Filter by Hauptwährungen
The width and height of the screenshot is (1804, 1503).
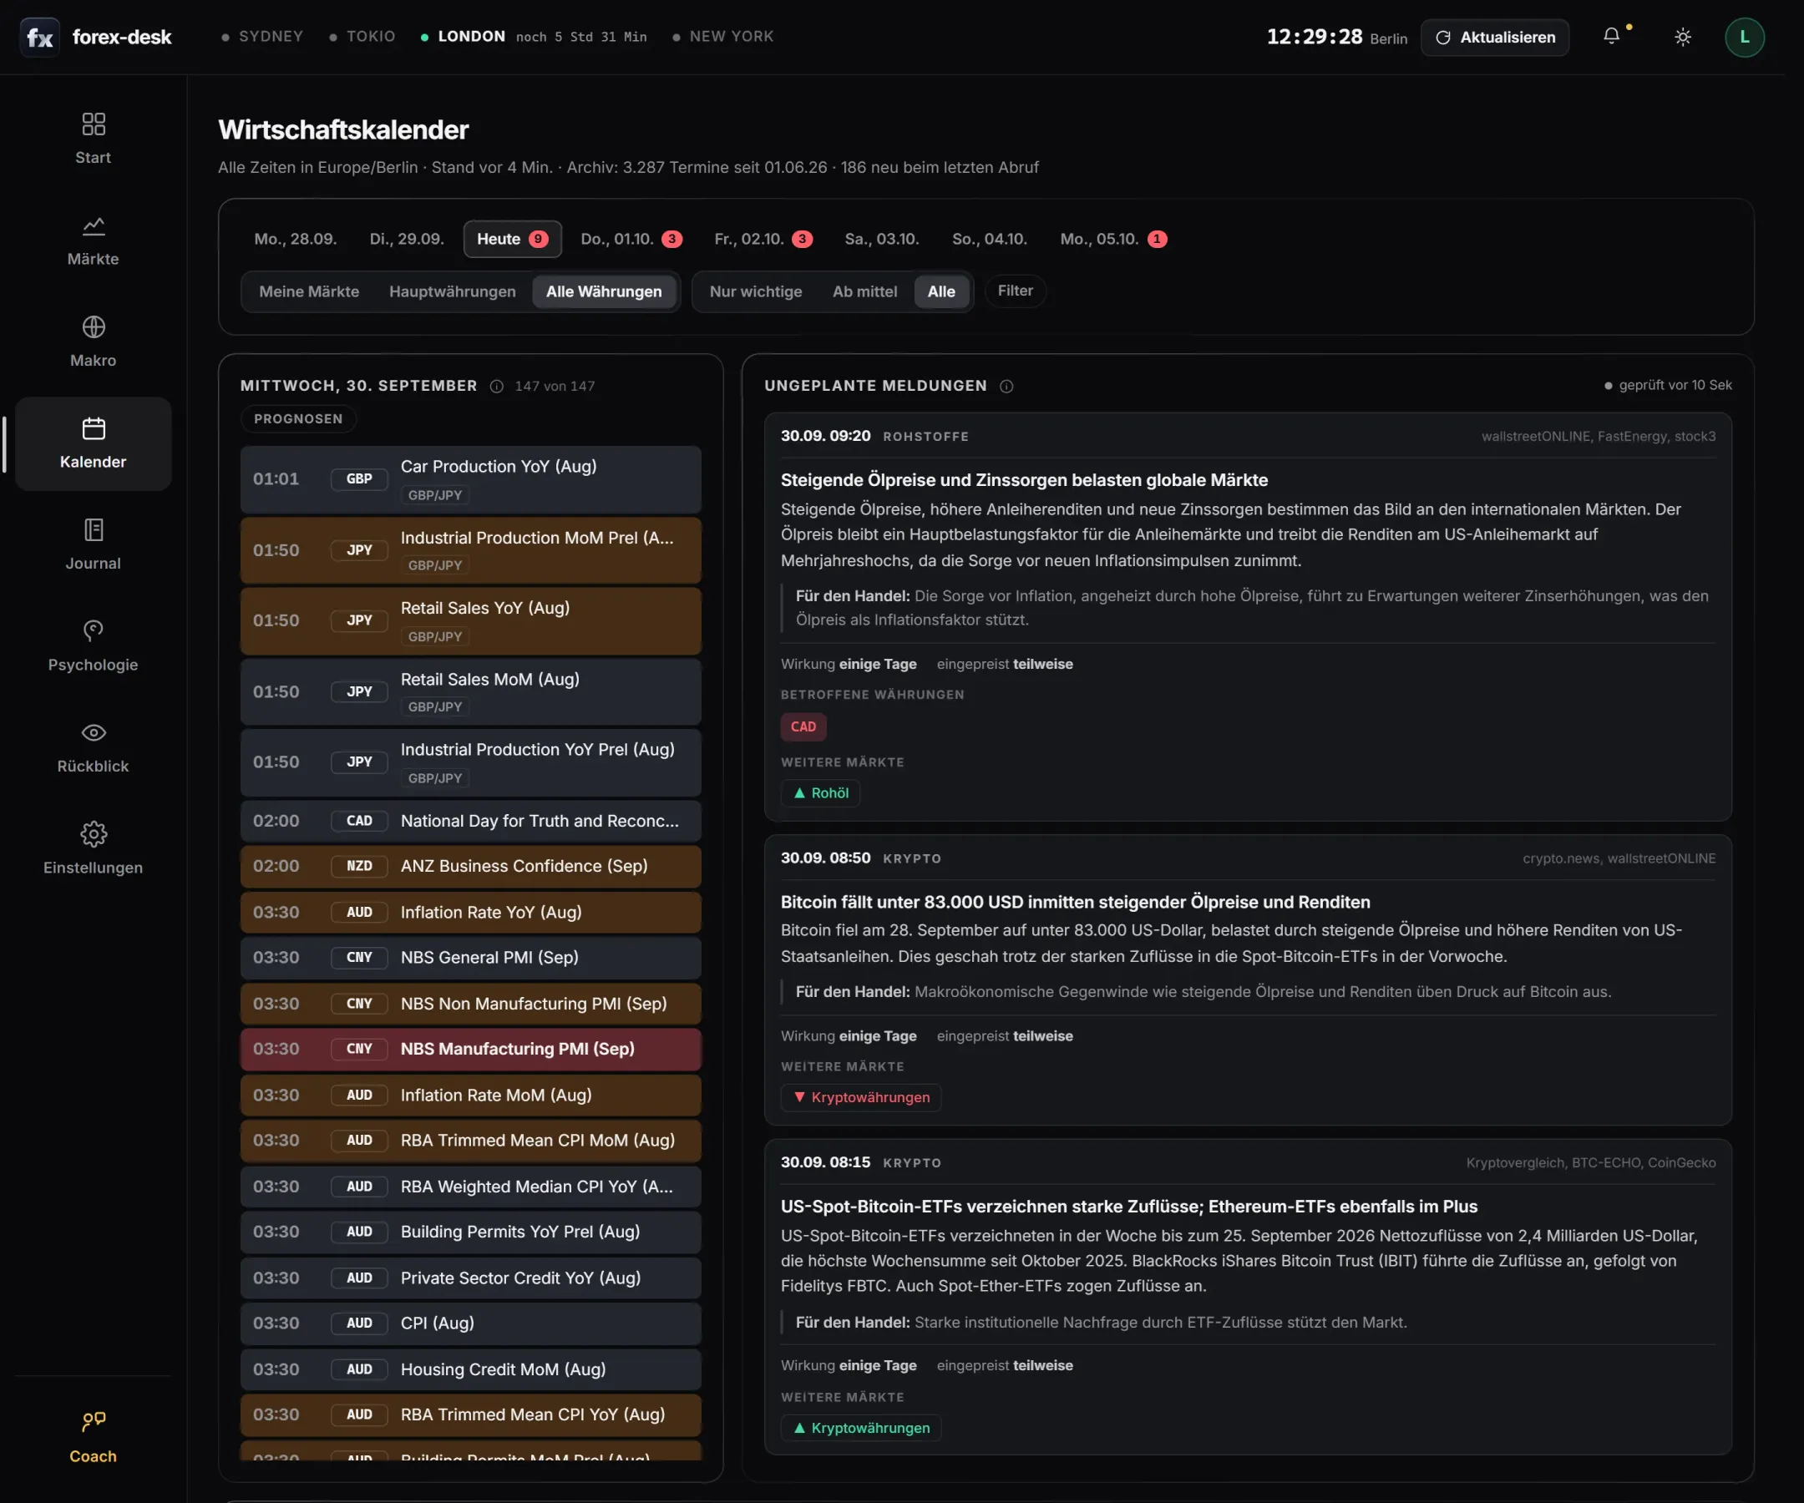click(x=452, y=291)
